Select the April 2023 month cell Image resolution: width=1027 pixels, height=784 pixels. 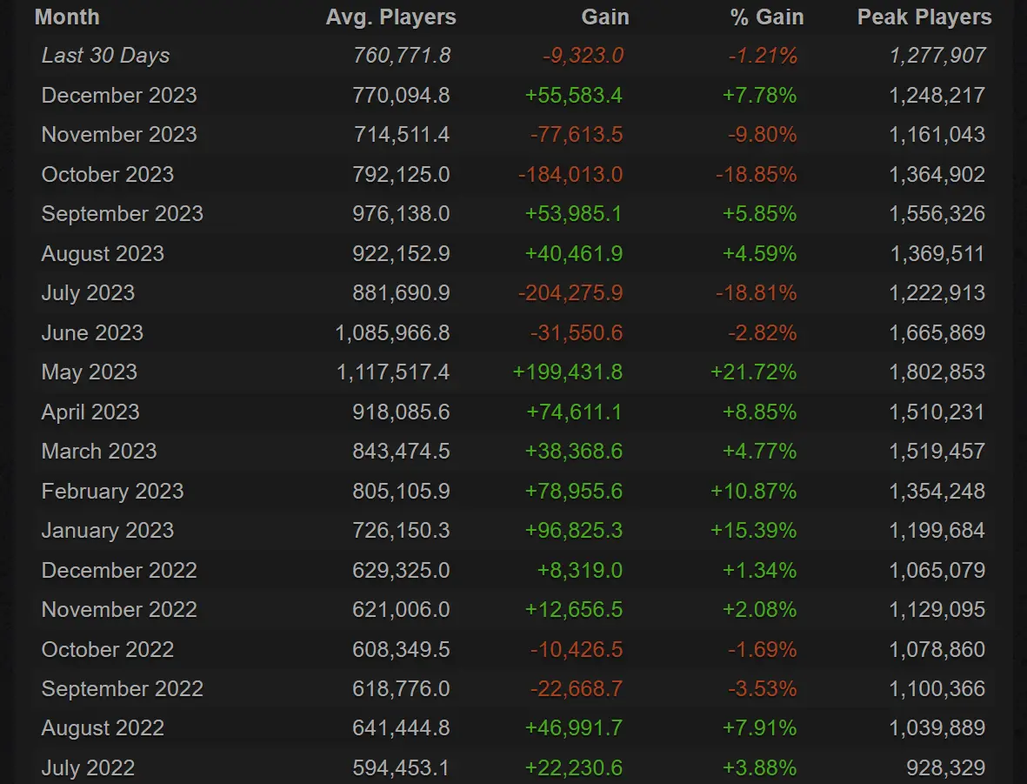coord(90,412)
